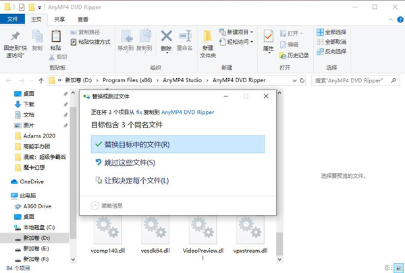Click the Refresh button beside address bar

[x=302, y=81]
